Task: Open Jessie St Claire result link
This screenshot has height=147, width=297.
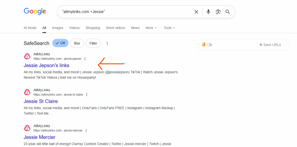Action: (x=41, y=101)
